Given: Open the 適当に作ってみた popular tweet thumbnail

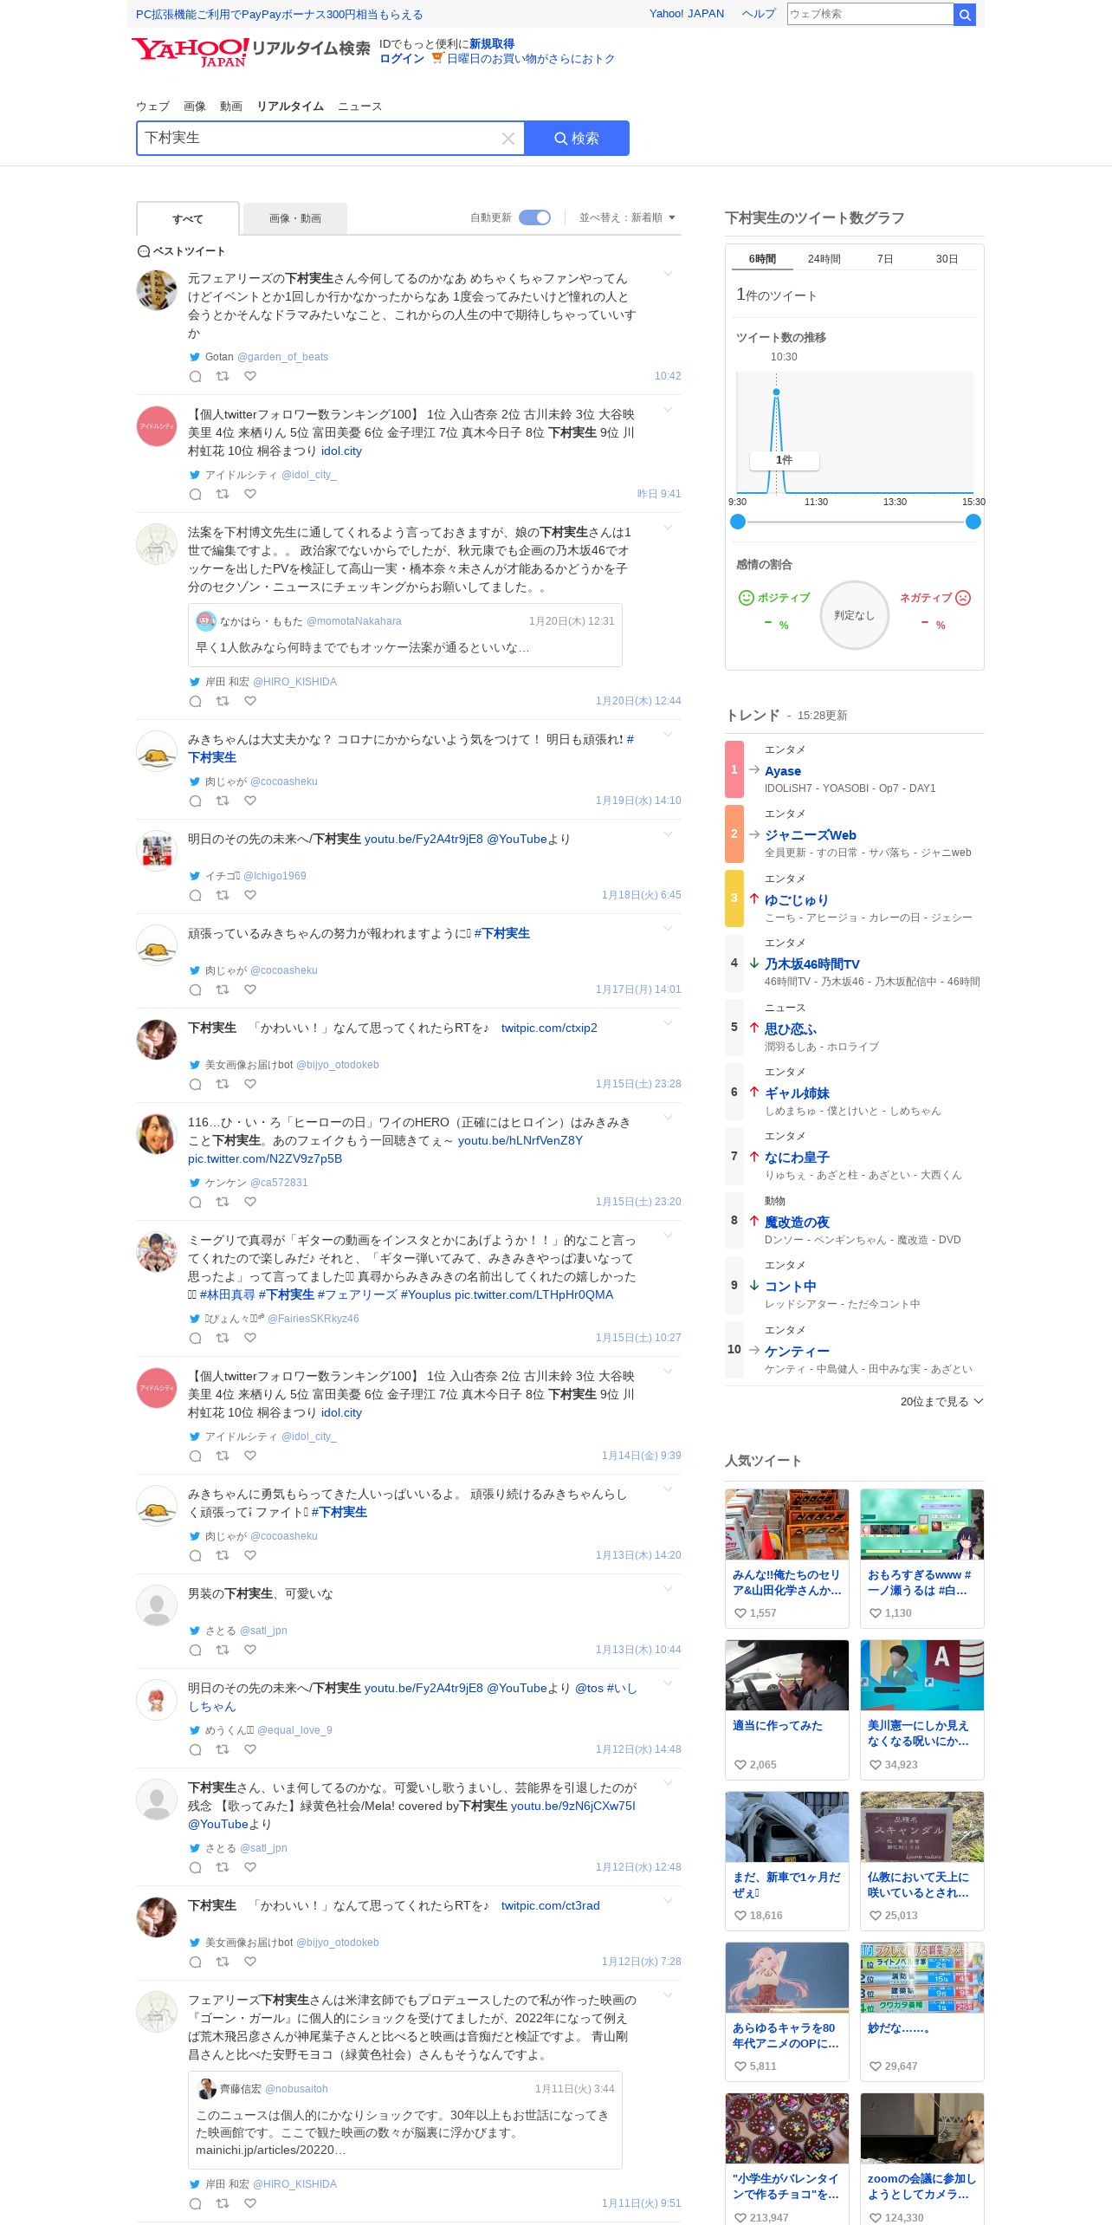Looking at the screenshot, I should click(x=787, y=1675).
